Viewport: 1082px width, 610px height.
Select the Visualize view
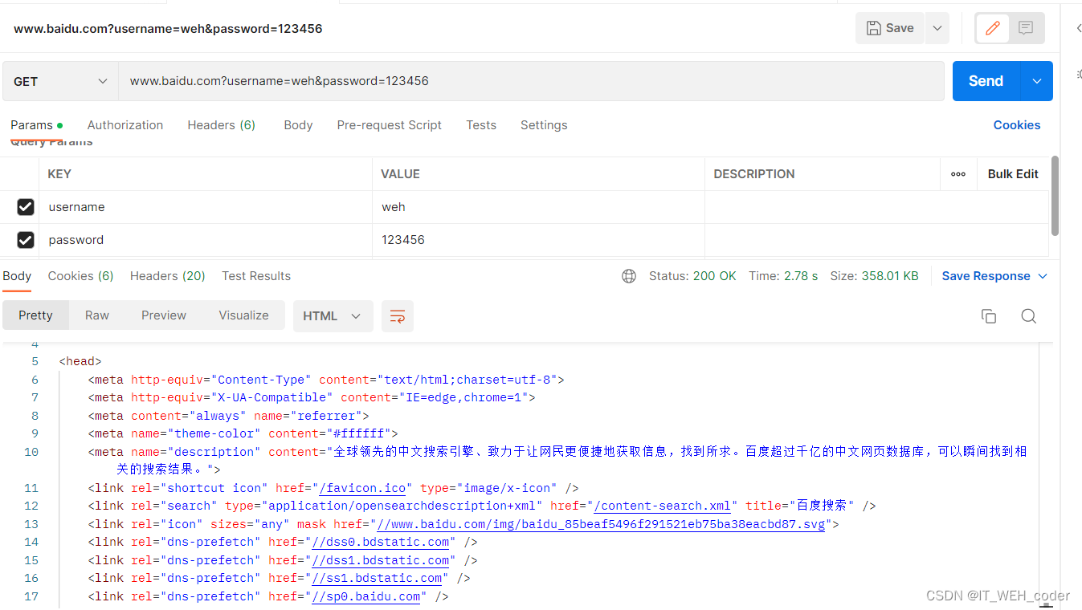pyautogui.click(x=244, y=315)
